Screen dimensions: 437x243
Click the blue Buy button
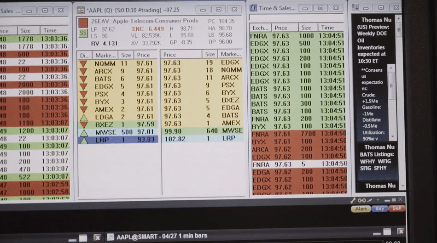click(379, 209)
